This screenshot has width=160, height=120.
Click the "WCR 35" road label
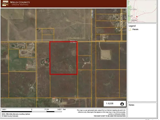pos(92,14)
